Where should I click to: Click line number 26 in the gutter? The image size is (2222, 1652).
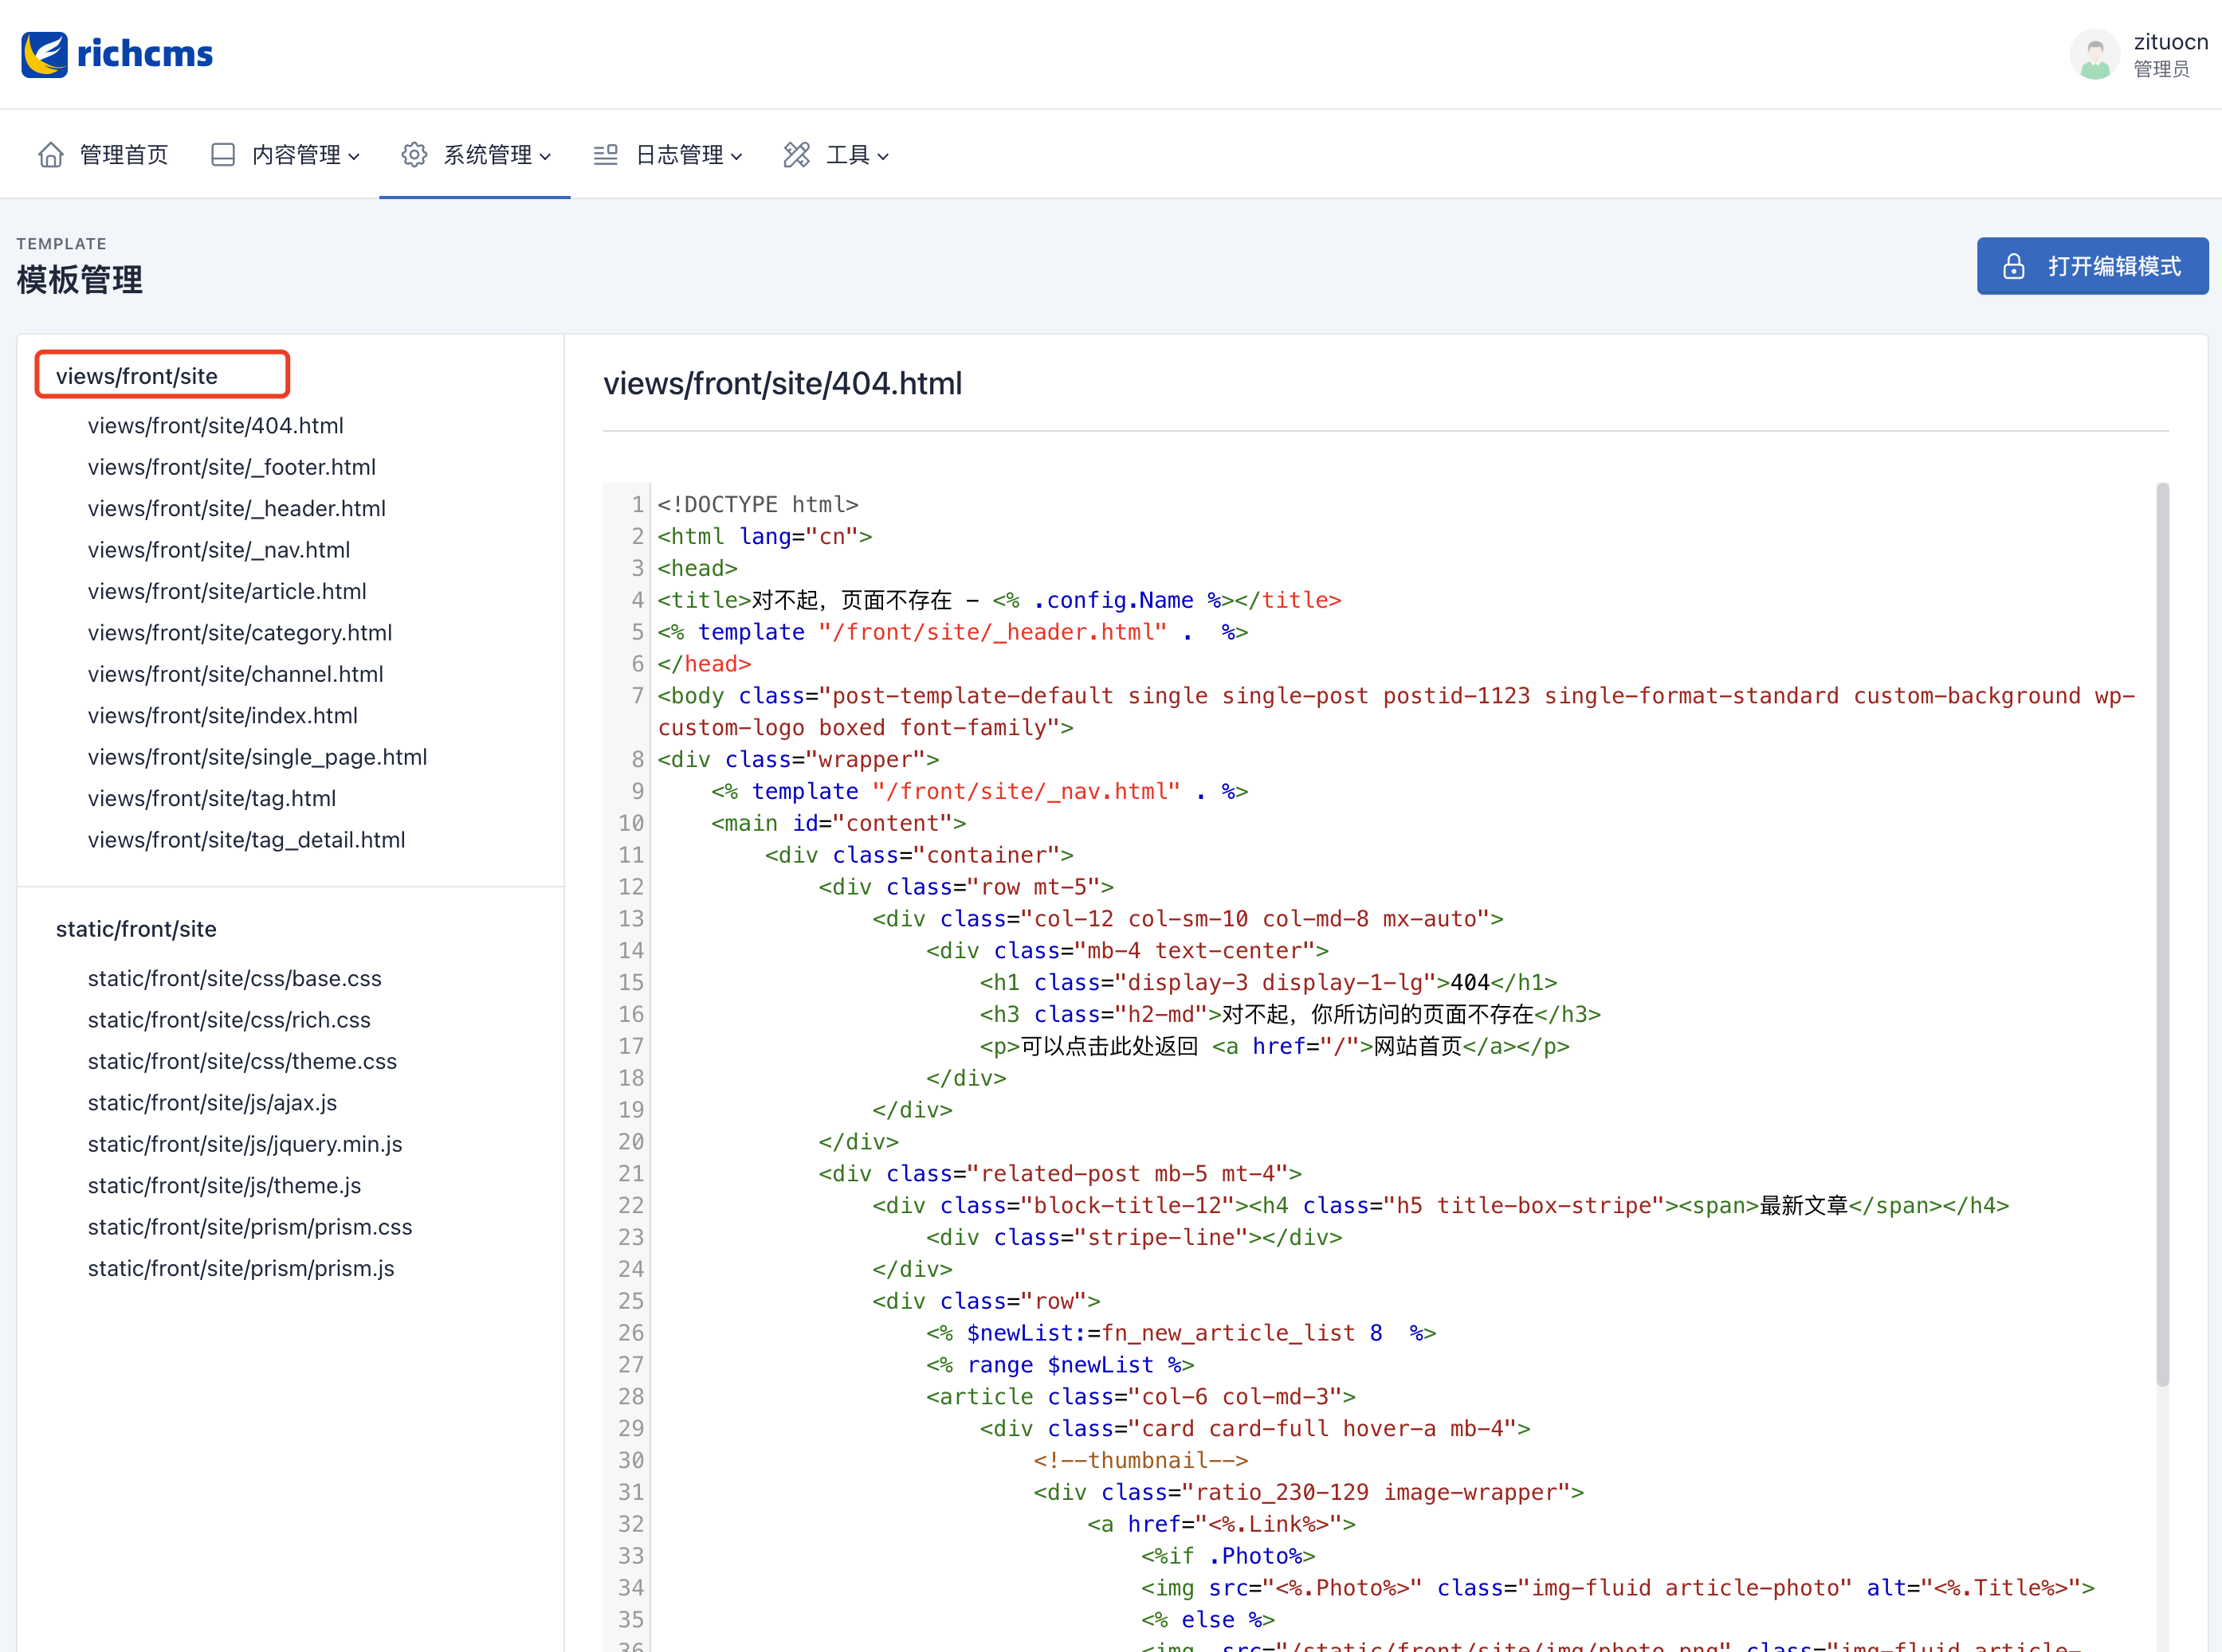(x=630, y=1333)
